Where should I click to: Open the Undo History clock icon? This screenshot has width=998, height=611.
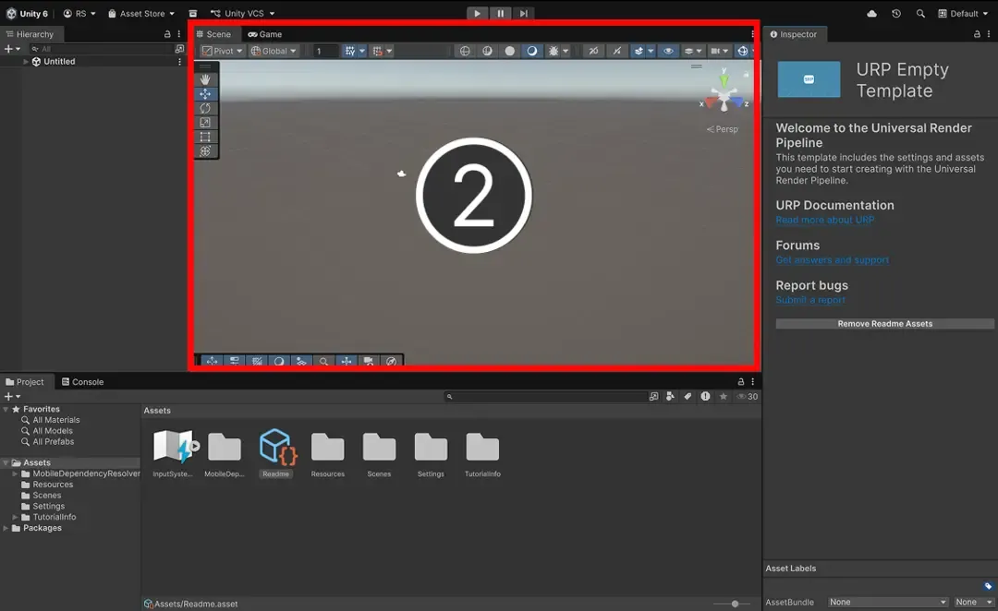(x=896, y=14)
